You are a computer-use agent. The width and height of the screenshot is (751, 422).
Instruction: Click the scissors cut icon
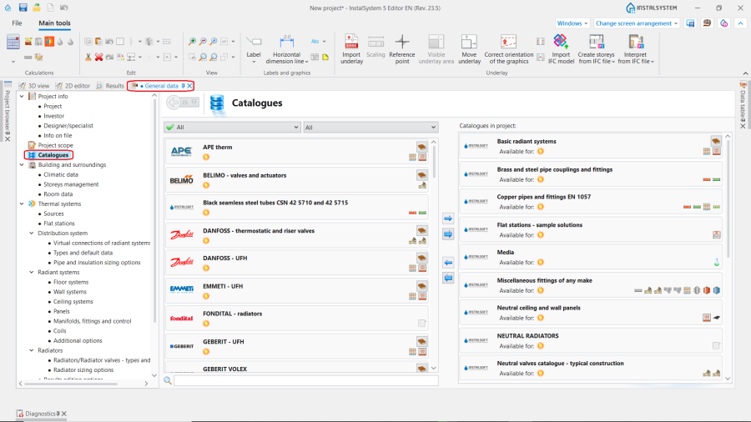pos(88,57)
